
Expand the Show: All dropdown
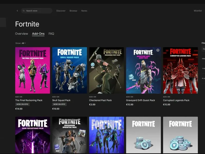20,43
